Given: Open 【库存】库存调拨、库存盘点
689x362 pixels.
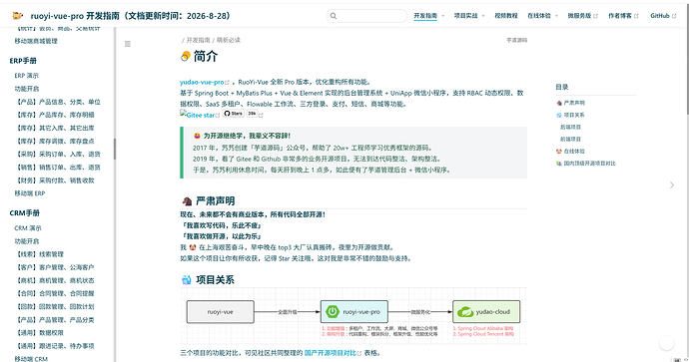Looking at the screenshot, I should click(x=55, y=142).
